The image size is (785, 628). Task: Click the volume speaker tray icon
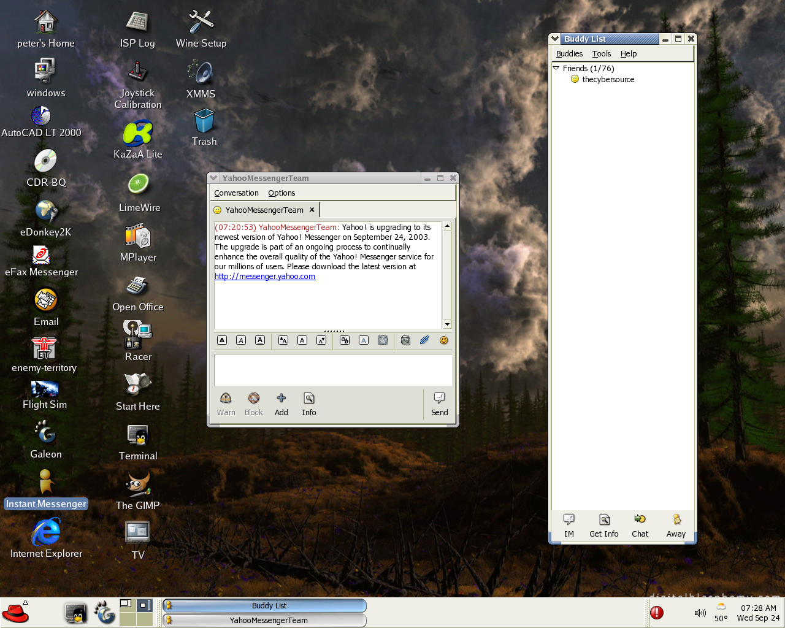700,613
